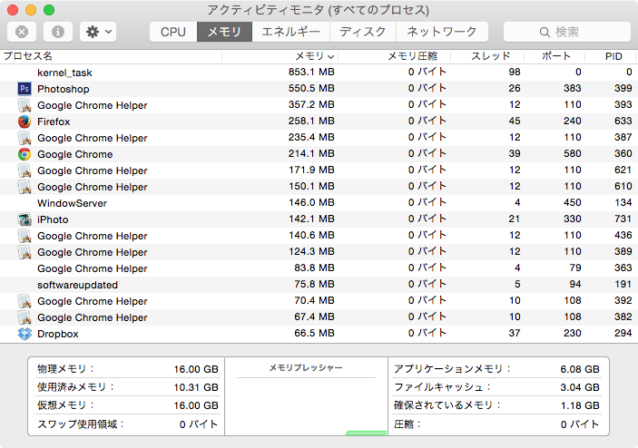This screenshot has width=638, height=448.
Task: Click icon of Chrome Helper PID 393
Action: click(x=25, y=105)
